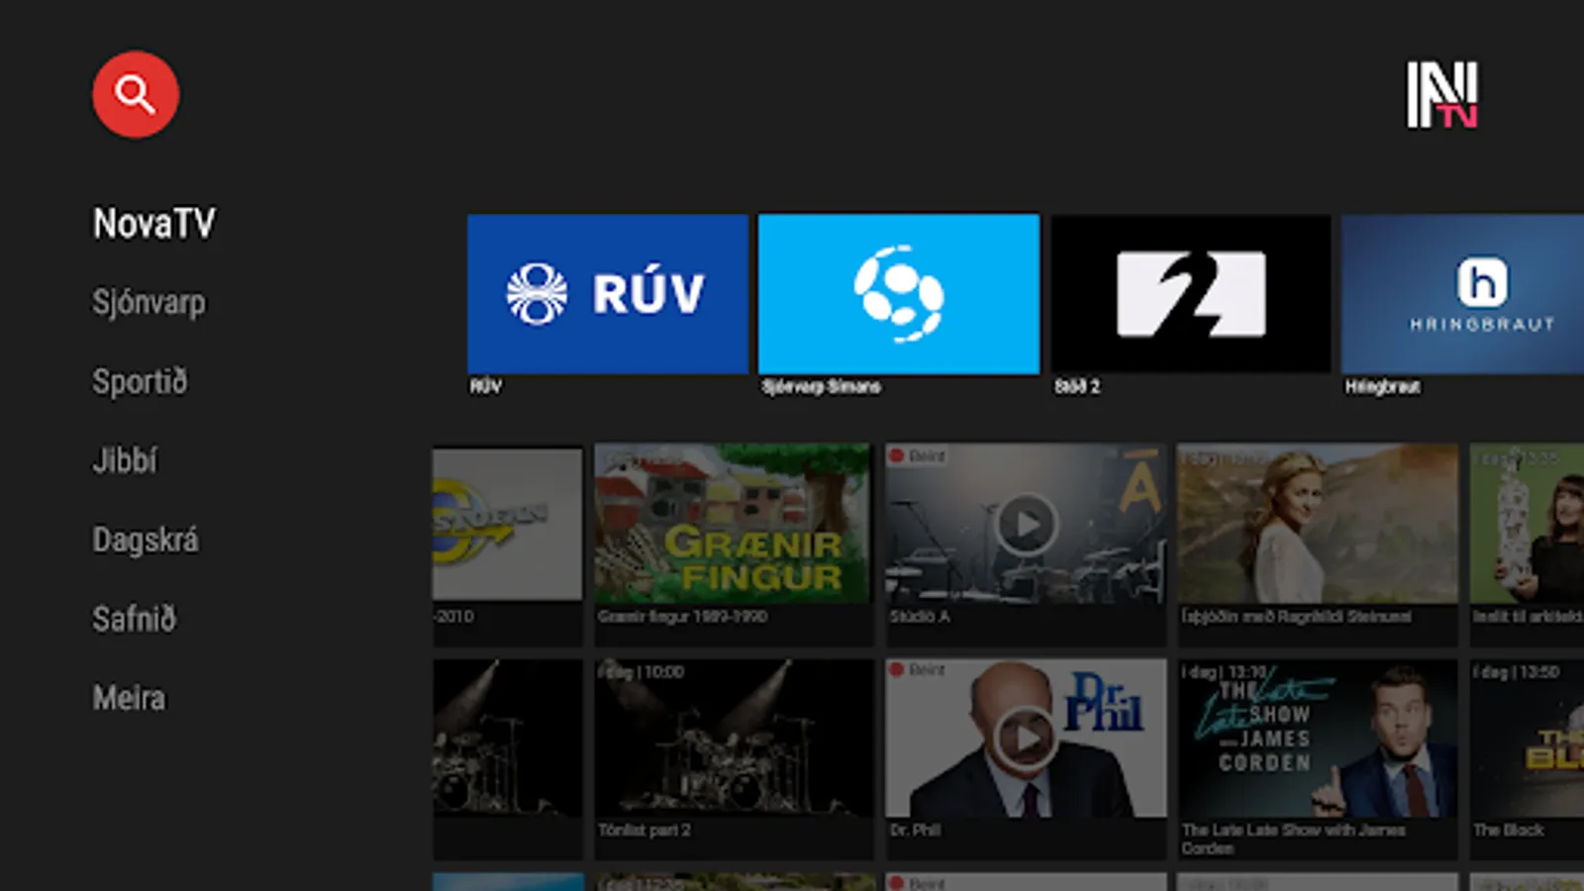Open the Grænir Fingur program card
1584x891 pixels.
[733, 544]
